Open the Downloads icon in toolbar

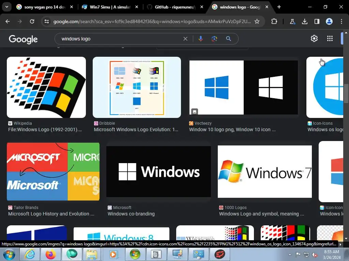(x=304, y=21)
